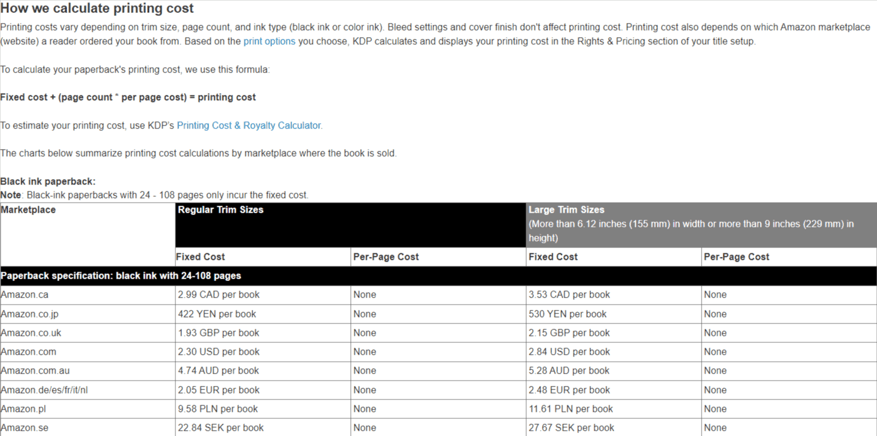The width and height of the screenshot is (877, 436).
Task: Open the print options link
Action: 270,41
